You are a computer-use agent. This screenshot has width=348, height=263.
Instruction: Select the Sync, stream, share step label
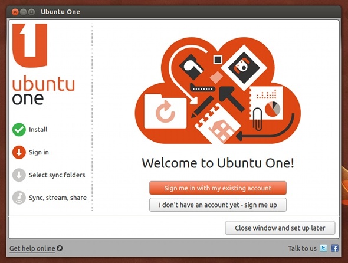tap(58, 198)
